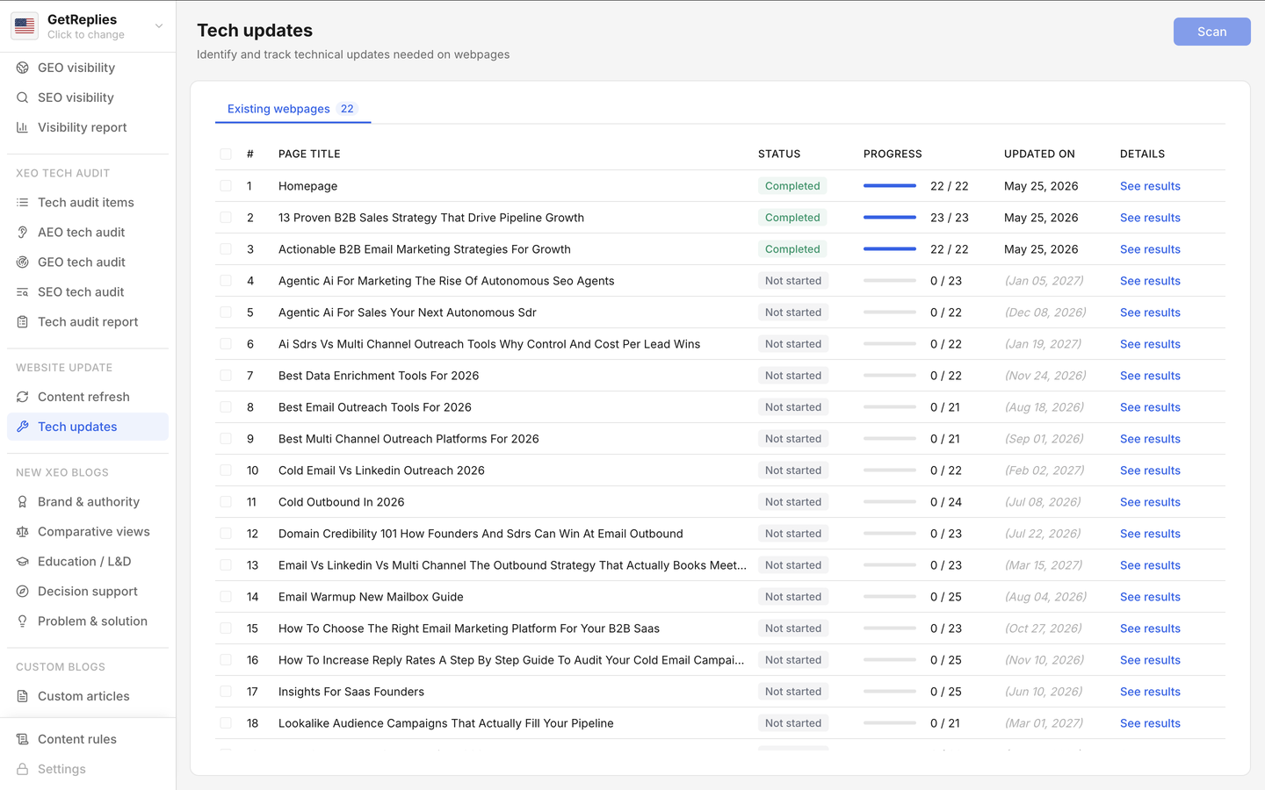Click the 22 count badge on Existing webpages
1265x790 pixels.
pos(347,109)
